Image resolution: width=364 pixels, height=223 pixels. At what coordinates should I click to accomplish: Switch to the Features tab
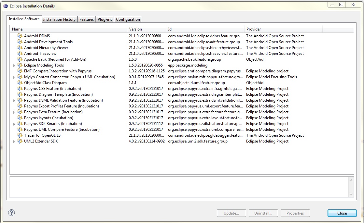tap(87, 19)
